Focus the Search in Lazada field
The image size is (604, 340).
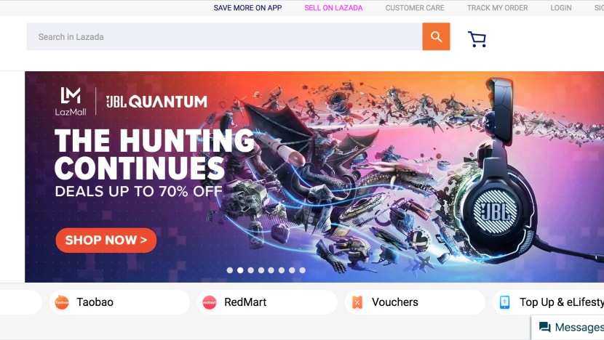225,36
